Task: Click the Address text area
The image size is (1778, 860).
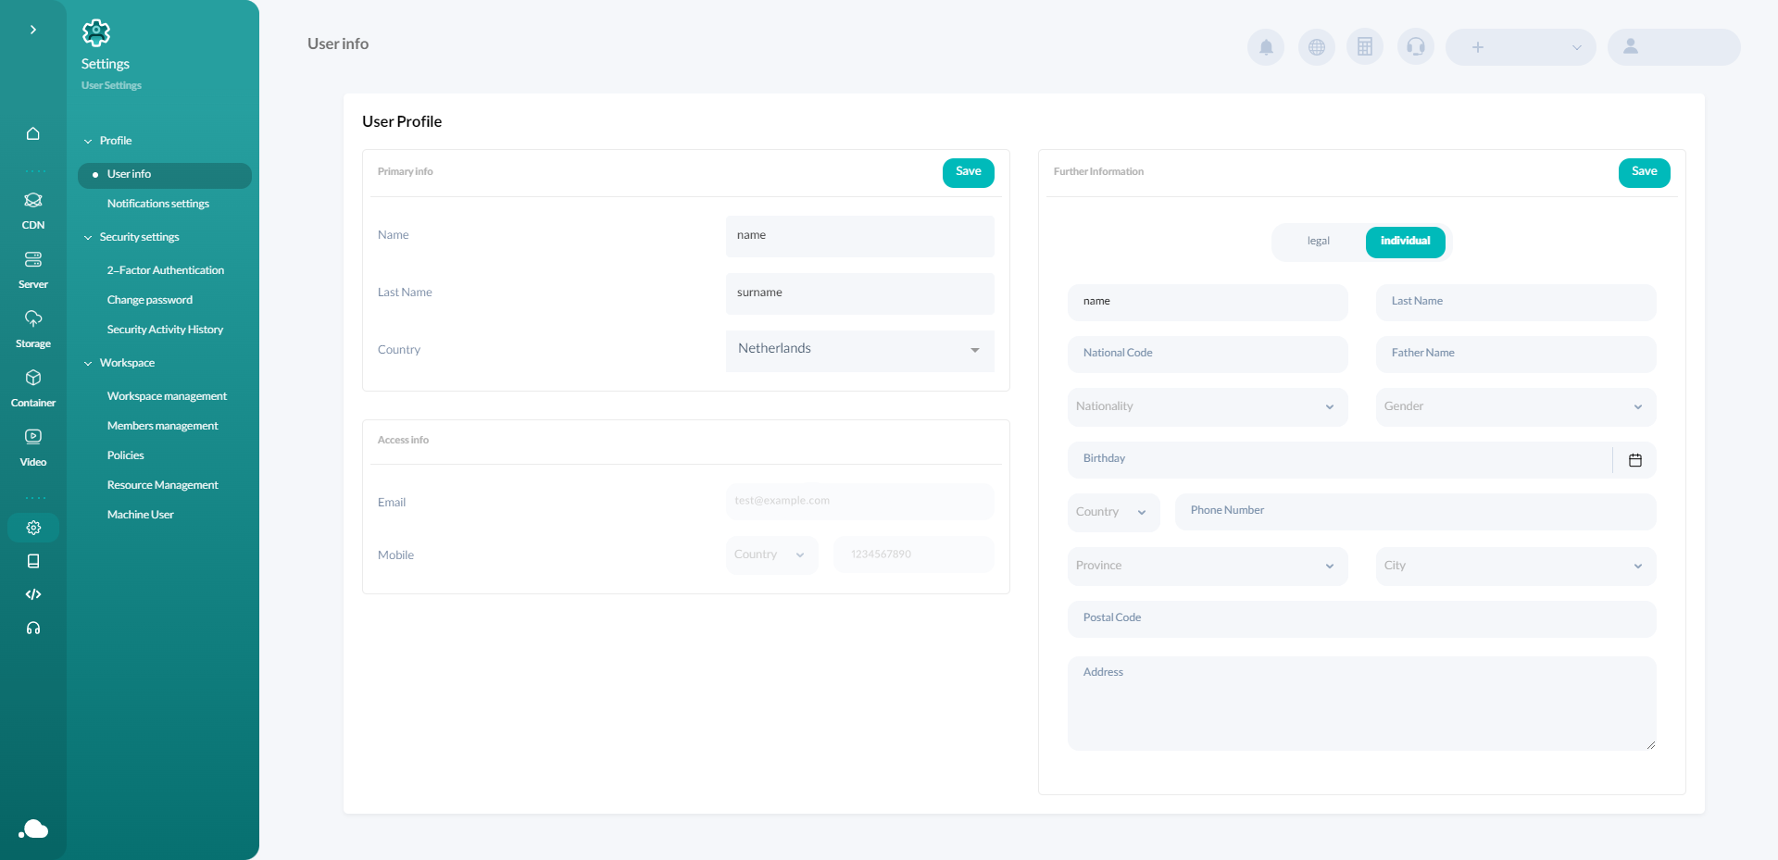Action: 1362,704
